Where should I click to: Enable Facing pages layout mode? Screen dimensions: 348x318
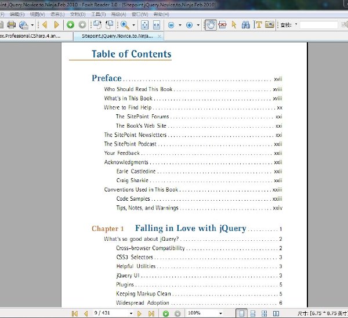276,313
